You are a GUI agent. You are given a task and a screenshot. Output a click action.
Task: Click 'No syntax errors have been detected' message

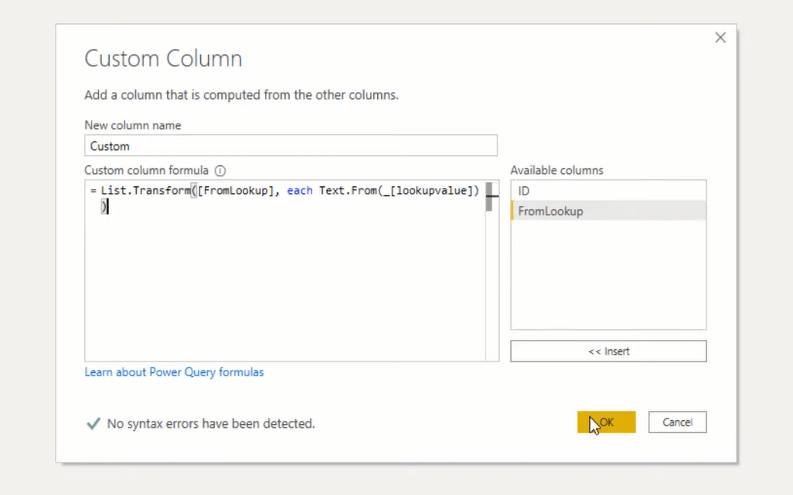click(211, 423)
